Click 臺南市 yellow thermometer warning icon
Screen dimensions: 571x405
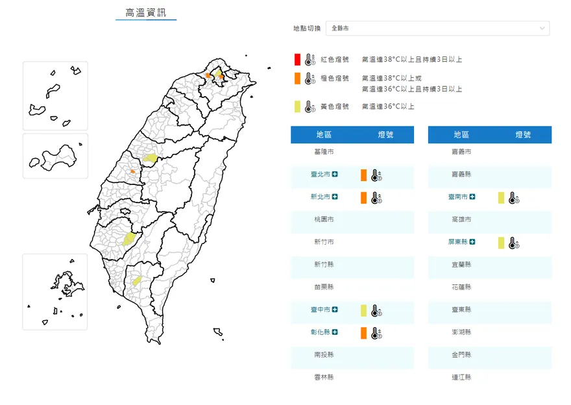pos(513,197)
